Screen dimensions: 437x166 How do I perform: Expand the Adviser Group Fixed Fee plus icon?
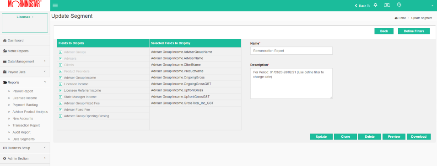60,103
